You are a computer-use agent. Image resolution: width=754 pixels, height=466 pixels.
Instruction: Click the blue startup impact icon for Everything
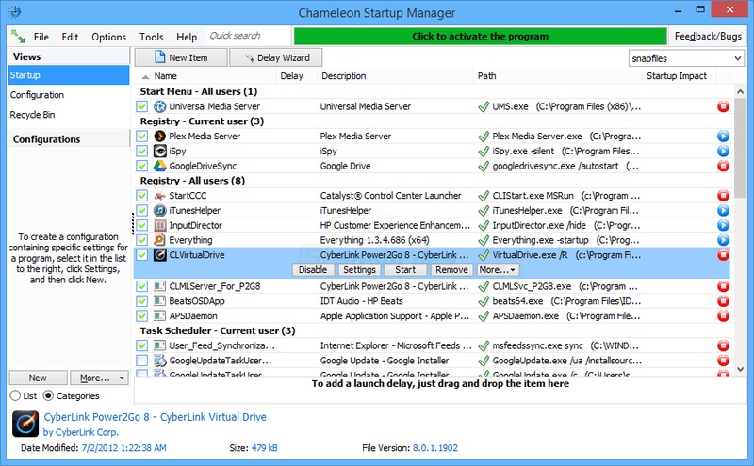(723, 240)
